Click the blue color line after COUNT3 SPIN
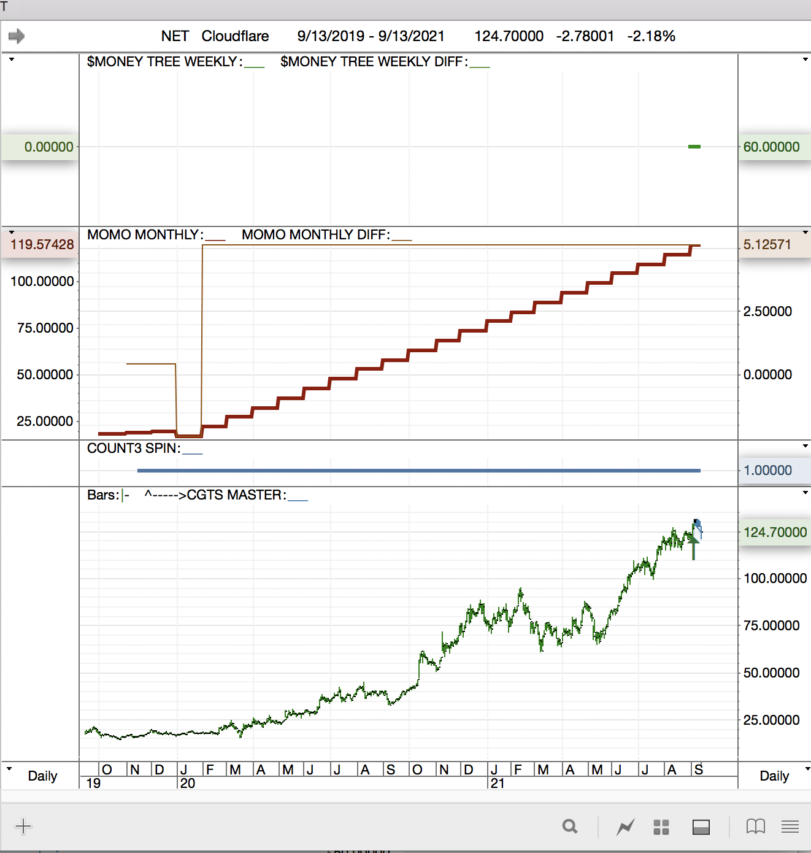Screen dimensions: 811x853 [x=192, y=454]
